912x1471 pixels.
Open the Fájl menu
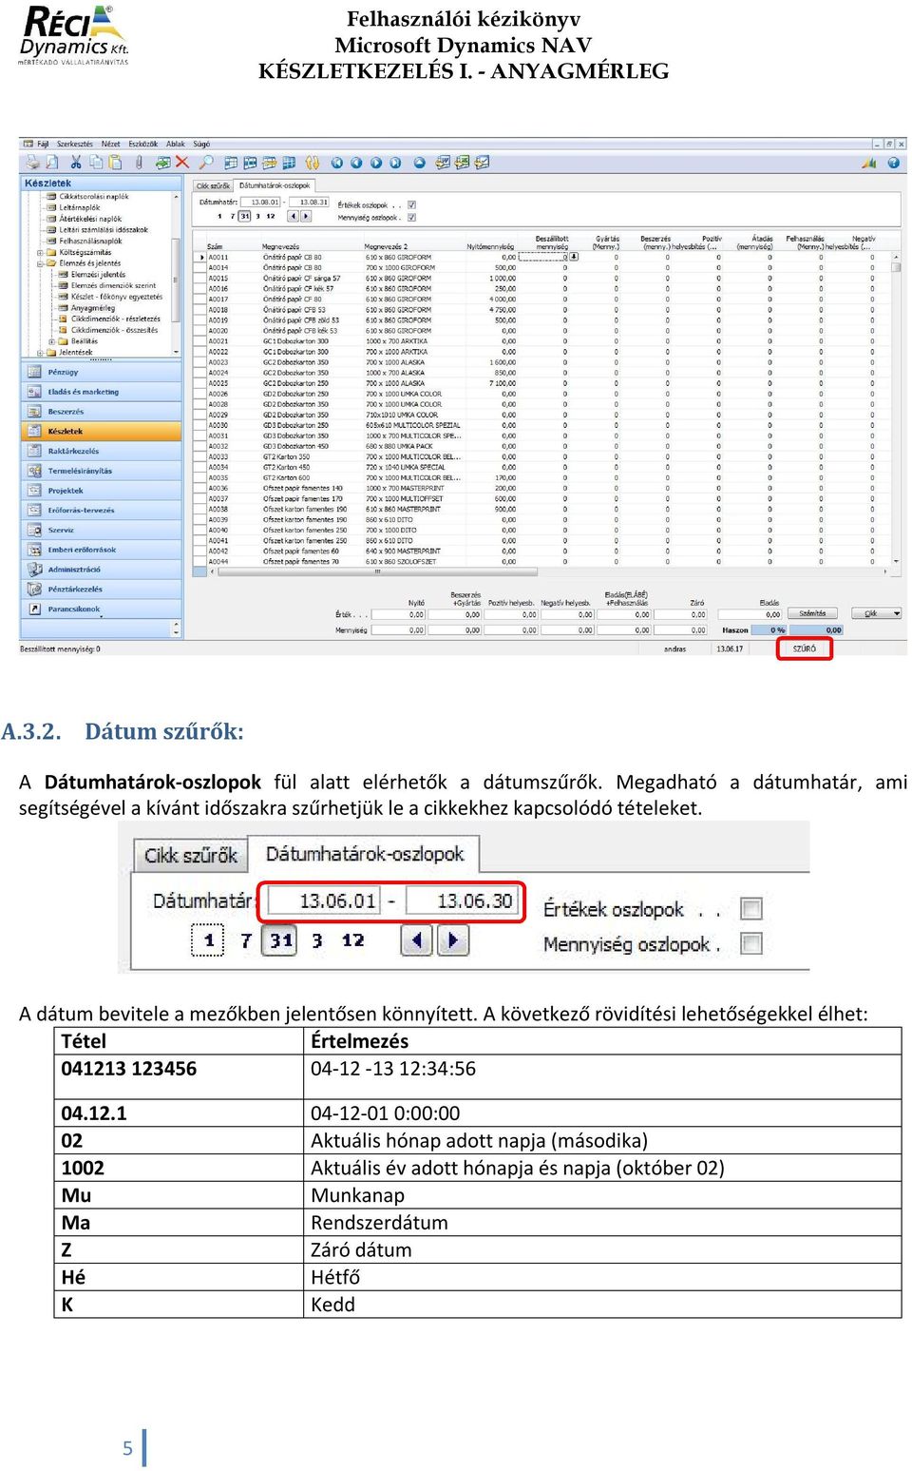43,145
